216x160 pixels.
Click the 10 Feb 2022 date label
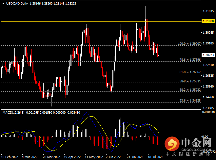coord(10,157)
